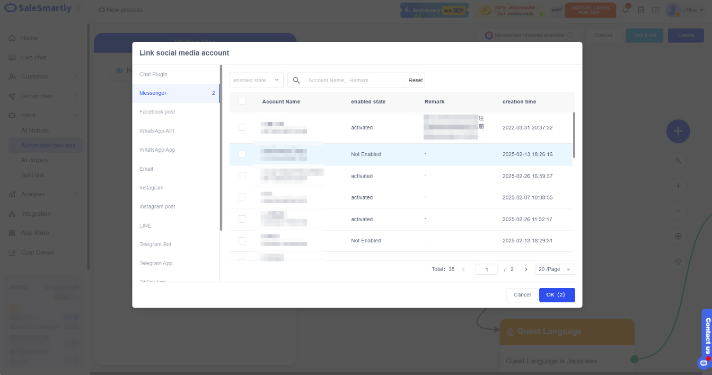Image resolution: width=712 pixels, height=375 pixels.
Task: Open the enabled state filter dropdown
Action: (x=256, y=80)
